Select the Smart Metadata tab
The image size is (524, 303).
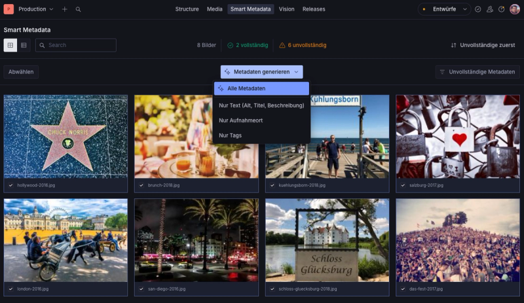pos(251,9)
